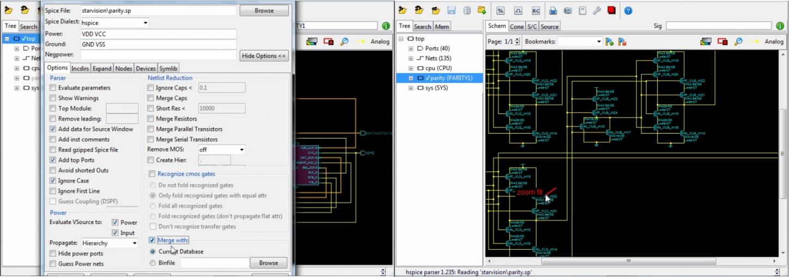Click the Ground input field with GND VSS
This screenshot has width=789, height=277.
pyautogui.click(x=158, y=44)
